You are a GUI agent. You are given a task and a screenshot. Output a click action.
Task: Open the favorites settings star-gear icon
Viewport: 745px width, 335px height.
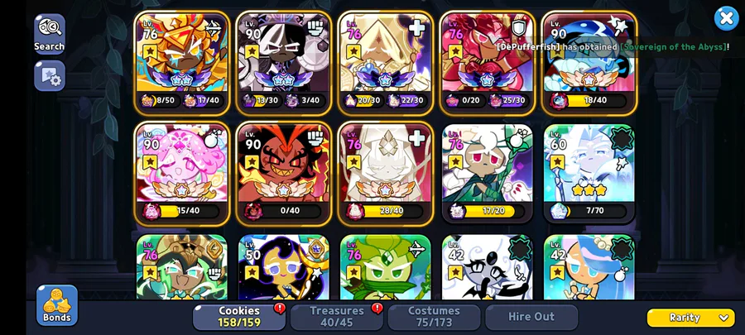(x=50, y=75)
